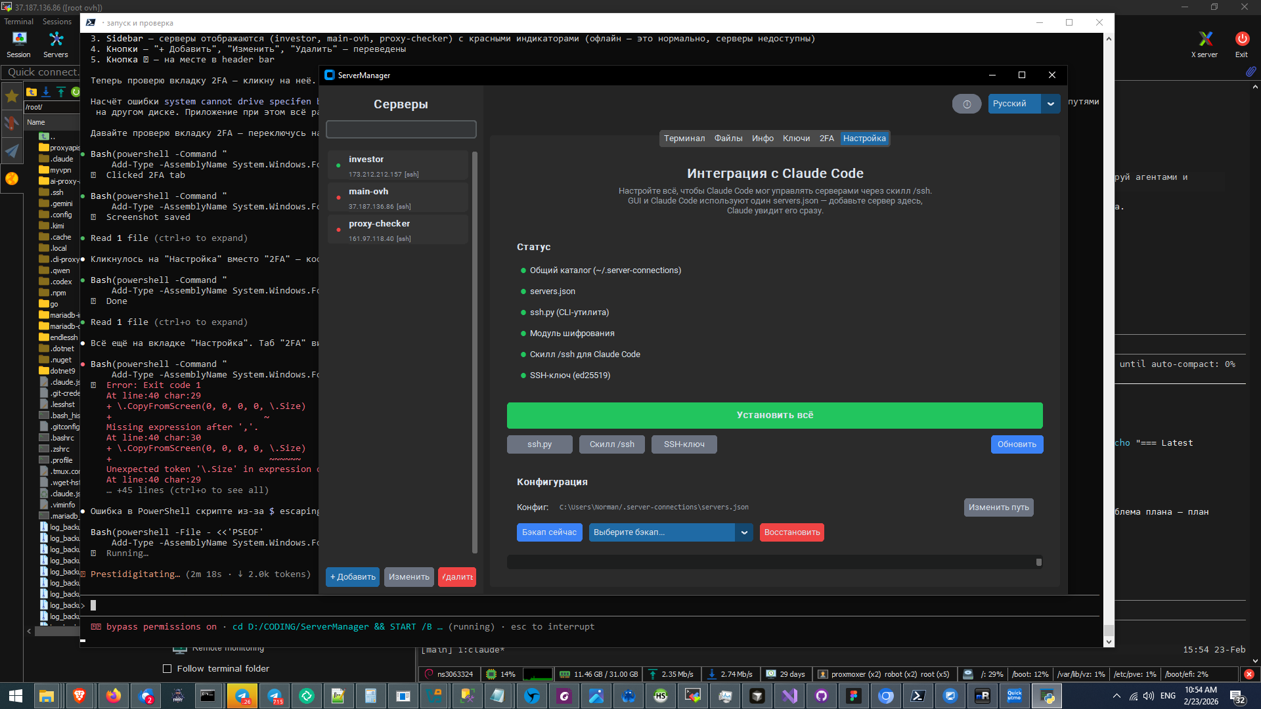Click the Sessions menu item

pyautogui.click(x=57, y=22)
